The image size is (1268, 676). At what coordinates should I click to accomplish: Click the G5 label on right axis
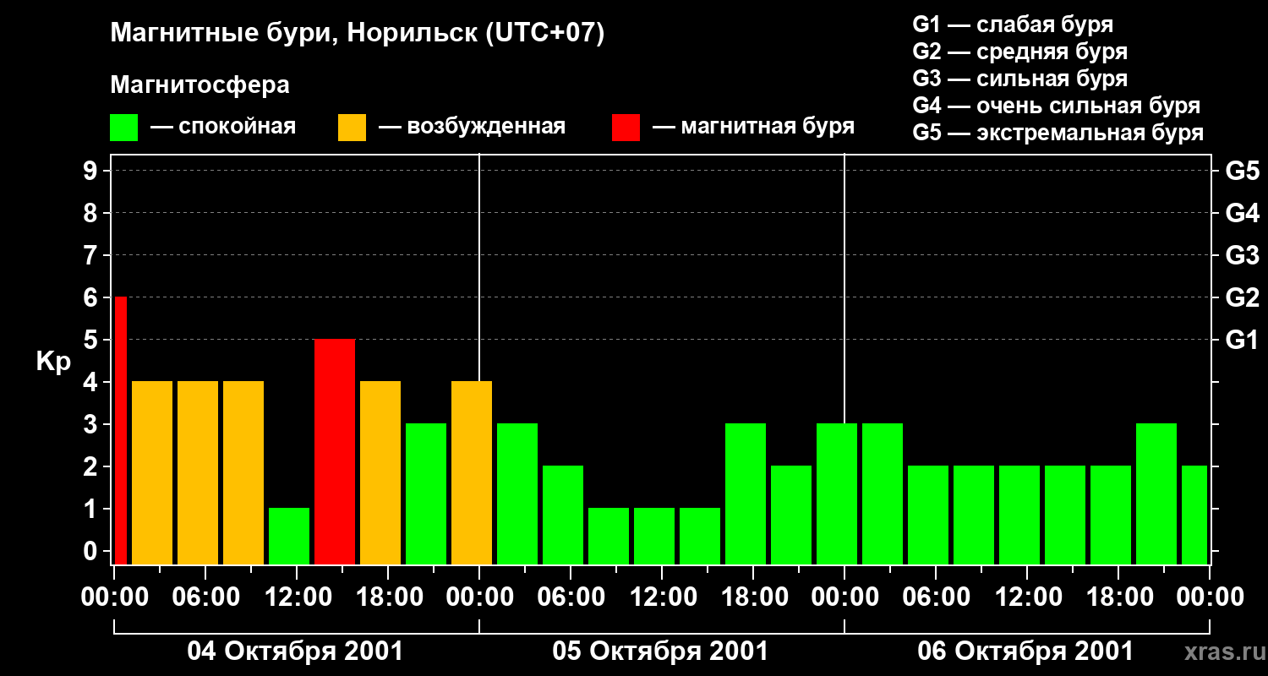tap(1243, 171)
